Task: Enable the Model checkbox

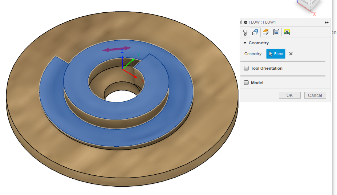Action: (x=246, y=83)
